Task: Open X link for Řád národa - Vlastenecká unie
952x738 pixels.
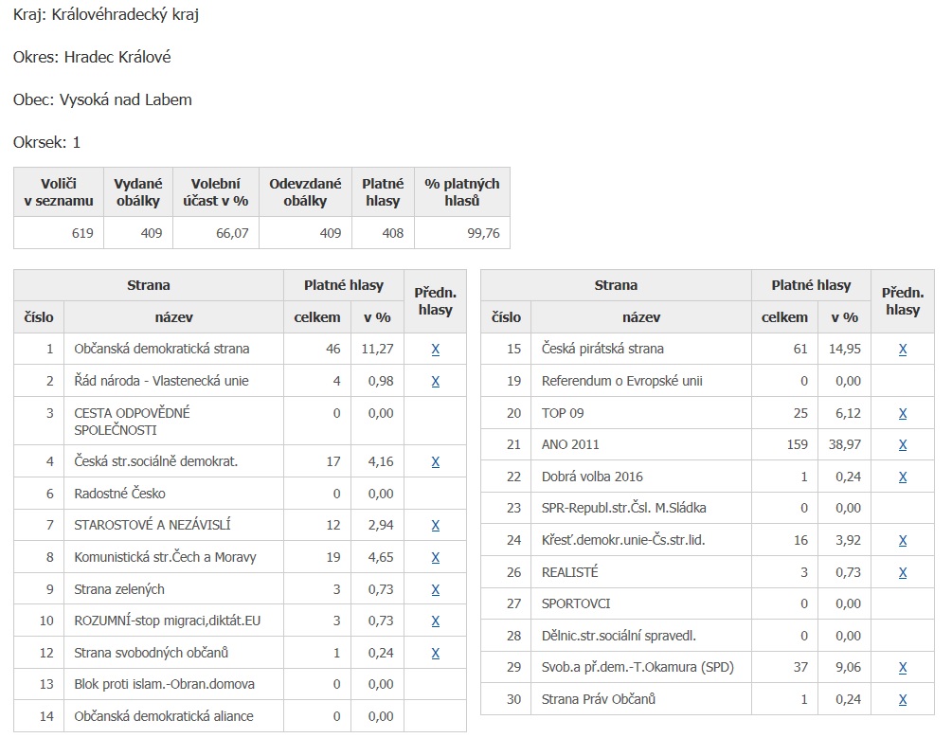Action: 436,382
